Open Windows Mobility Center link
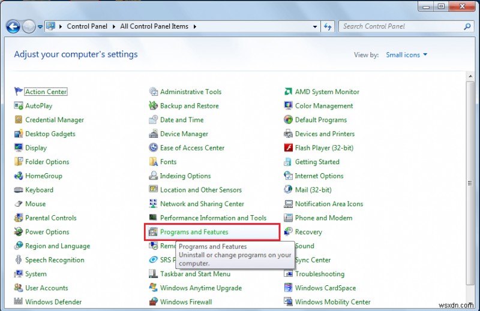Viewport: 480px width, 311px height. [333, 302]
